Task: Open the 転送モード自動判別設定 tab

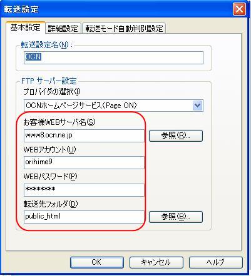Action: pyautogui.click(x=124, y=28)
